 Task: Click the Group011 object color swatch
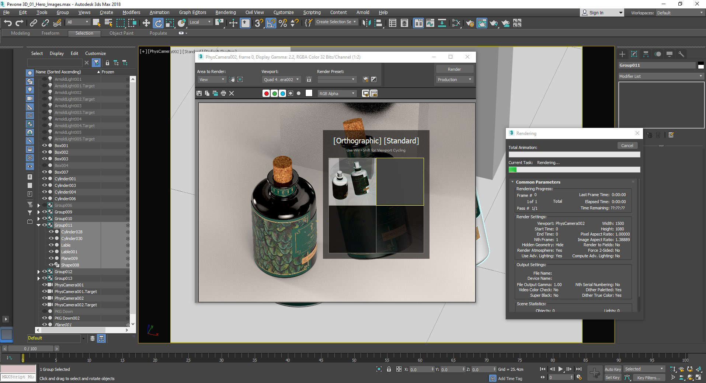pos(701,65)
